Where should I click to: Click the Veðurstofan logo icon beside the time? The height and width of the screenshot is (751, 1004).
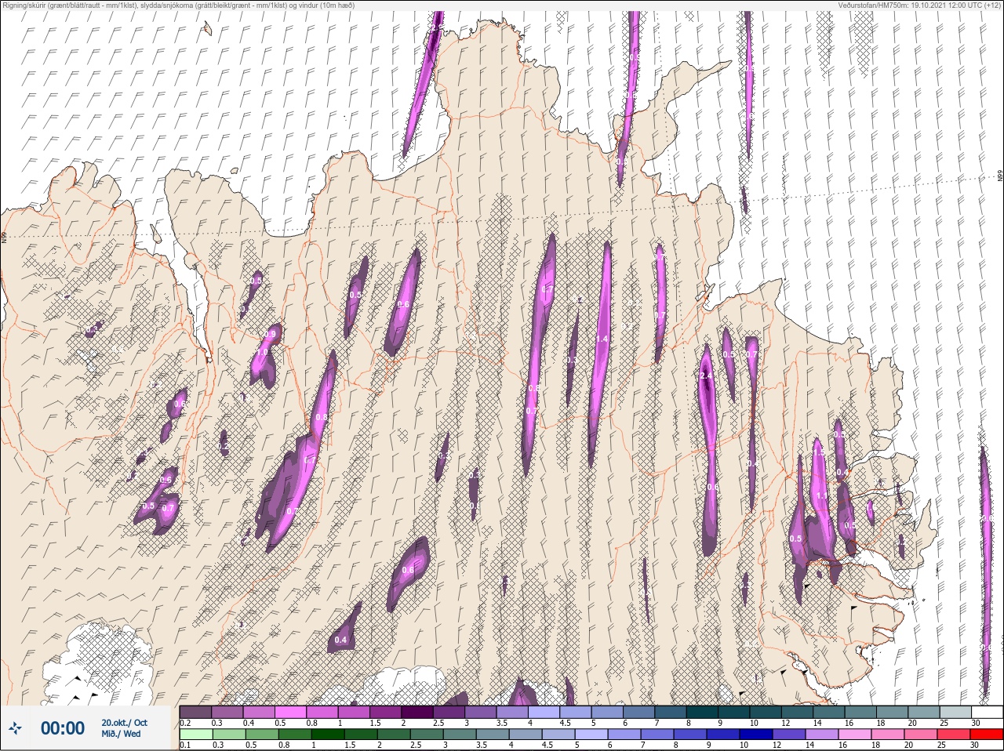coord(15,728)
